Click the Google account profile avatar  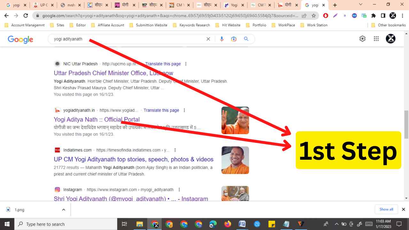[x=390, y=38]
